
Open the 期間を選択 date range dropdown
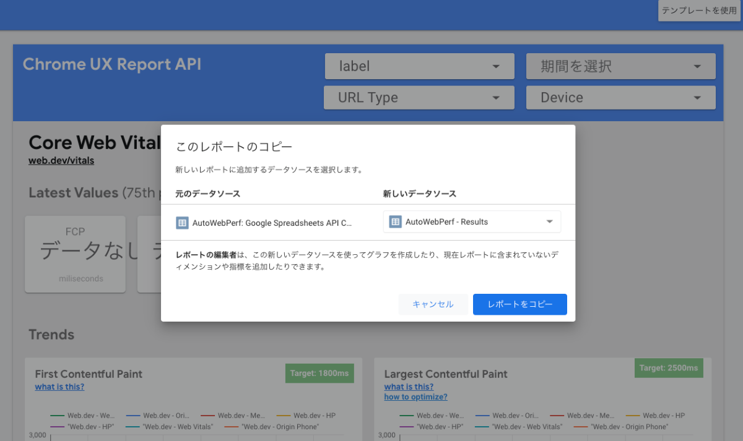tap(620, 66)
